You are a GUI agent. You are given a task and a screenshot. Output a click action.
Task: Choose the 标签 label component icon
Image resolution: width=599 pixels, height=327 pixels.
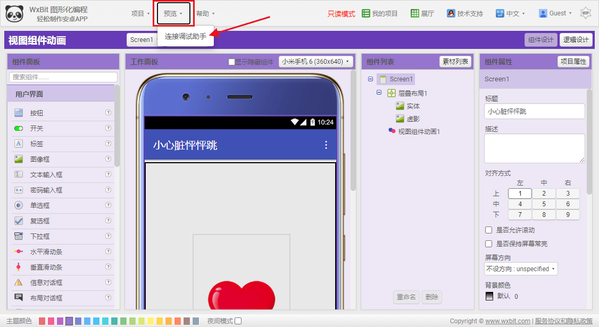pos(18,144)
